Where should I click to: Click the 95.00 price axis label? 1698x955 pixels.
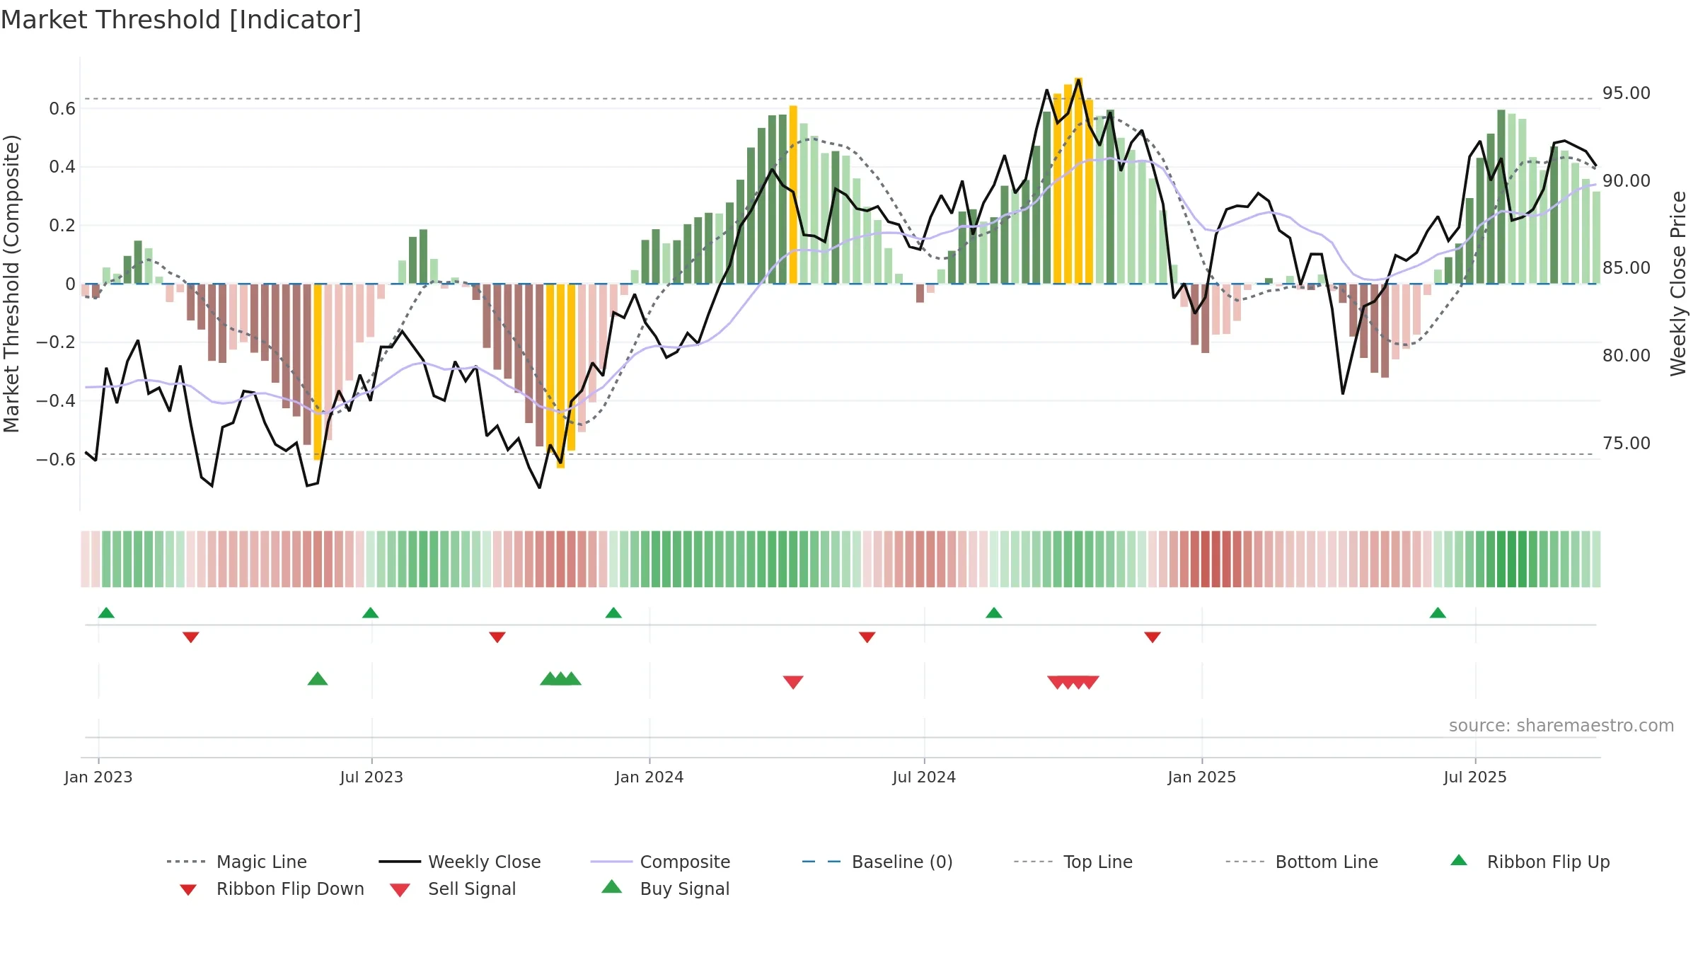click(1627, 93)
